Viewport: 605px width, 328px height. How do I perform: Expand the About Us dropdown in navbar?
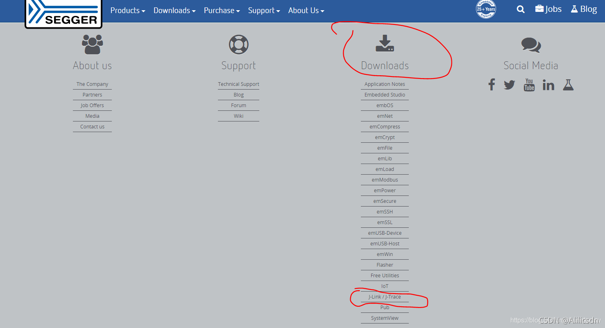pyautogui.click(x=306, y=11)
